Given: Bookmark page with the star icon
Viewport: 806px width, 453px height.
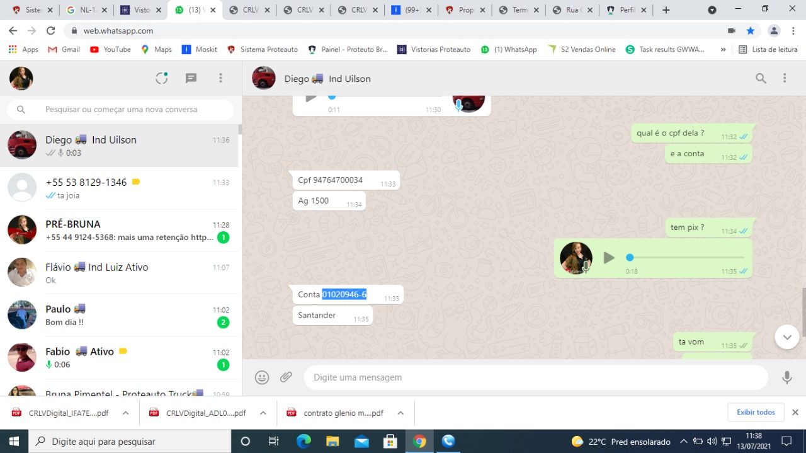Looking at the screenshot, I should 750,31.
